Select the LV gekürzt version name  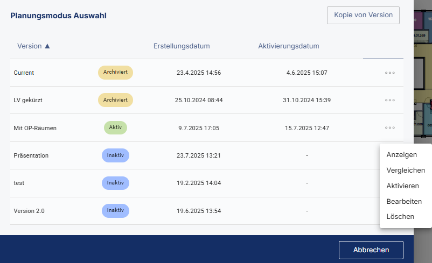pyautogui.click(x=28, y=100)
